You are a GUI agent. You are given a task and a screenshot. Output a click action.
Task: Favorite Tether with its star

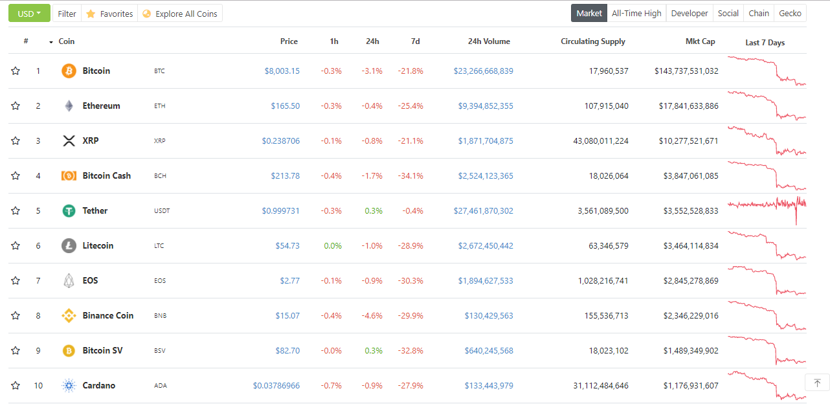coord(16,211)
